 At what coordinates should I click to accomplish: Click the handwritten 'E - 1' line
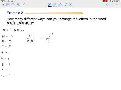coord(5,59)
